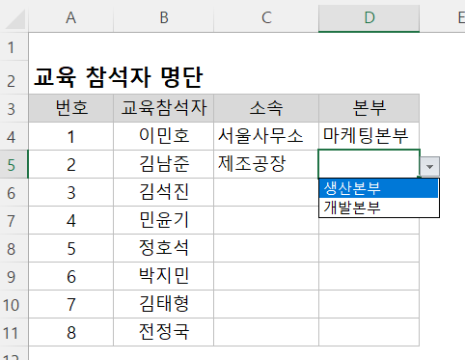Viewport: 465px width, 360px height.
Task: Select empty 본부 cell in 박지민 row
Action: (369, 276)
